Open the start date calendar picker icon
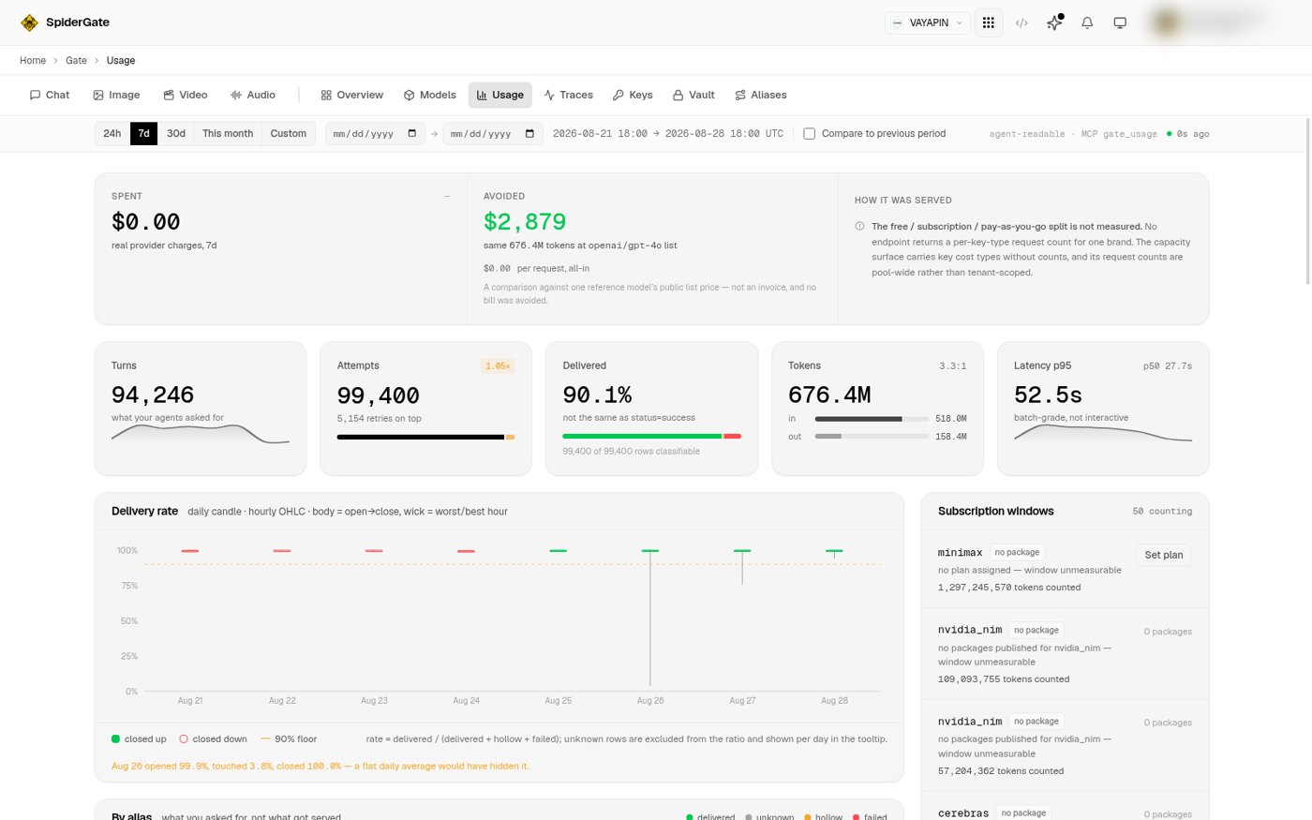The height and width of the screenshot is (820, 1312). tap(412, 134)
